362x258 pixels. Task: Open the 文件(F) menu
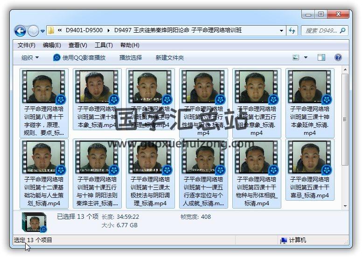click(x=27, y=45)
